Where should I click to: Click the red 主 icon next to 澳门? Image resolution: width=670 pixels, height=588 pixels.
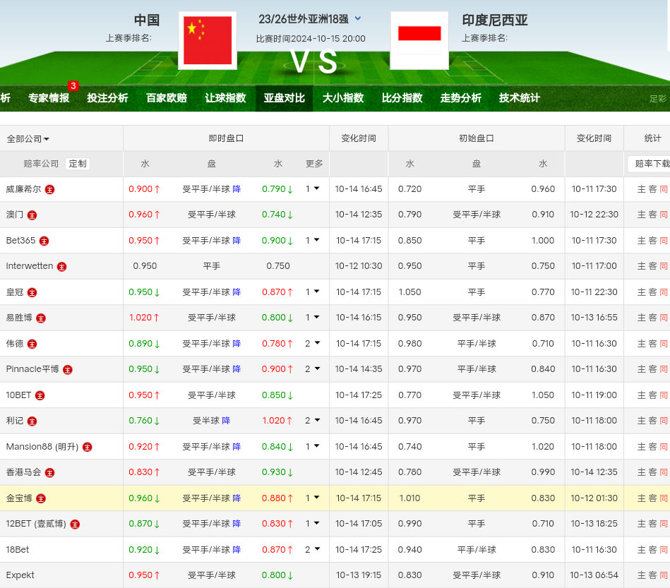(32, 215)
